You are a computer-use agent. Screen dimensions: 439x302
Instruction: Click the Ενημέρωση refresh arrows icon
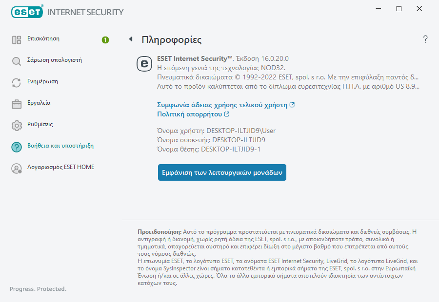pos(17,83)
